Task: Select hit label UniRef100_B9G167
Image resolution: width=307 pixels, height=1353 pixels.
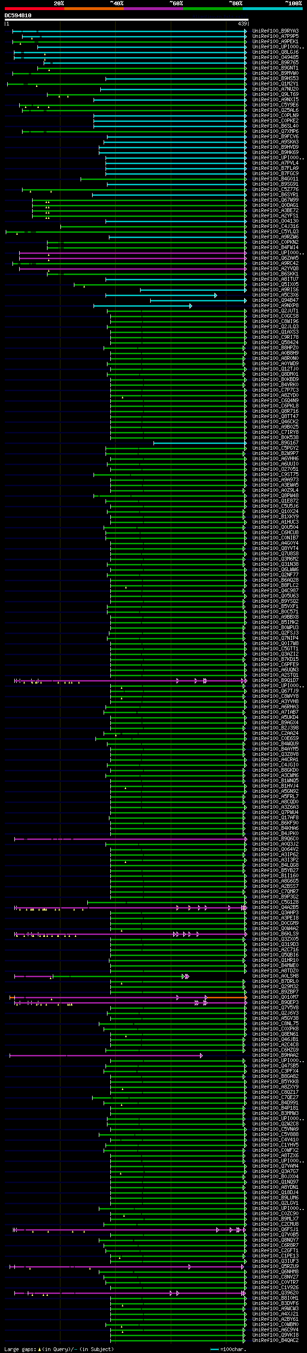Action: coord(275,443)
